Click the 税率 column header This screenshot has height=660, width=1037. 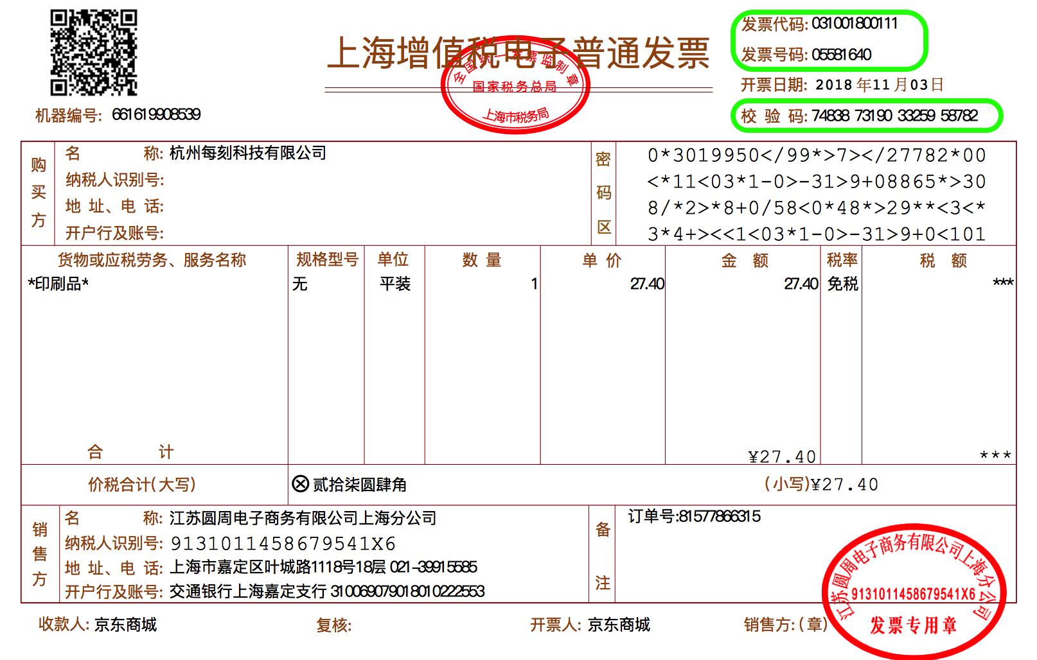click(x=842, y=260)
